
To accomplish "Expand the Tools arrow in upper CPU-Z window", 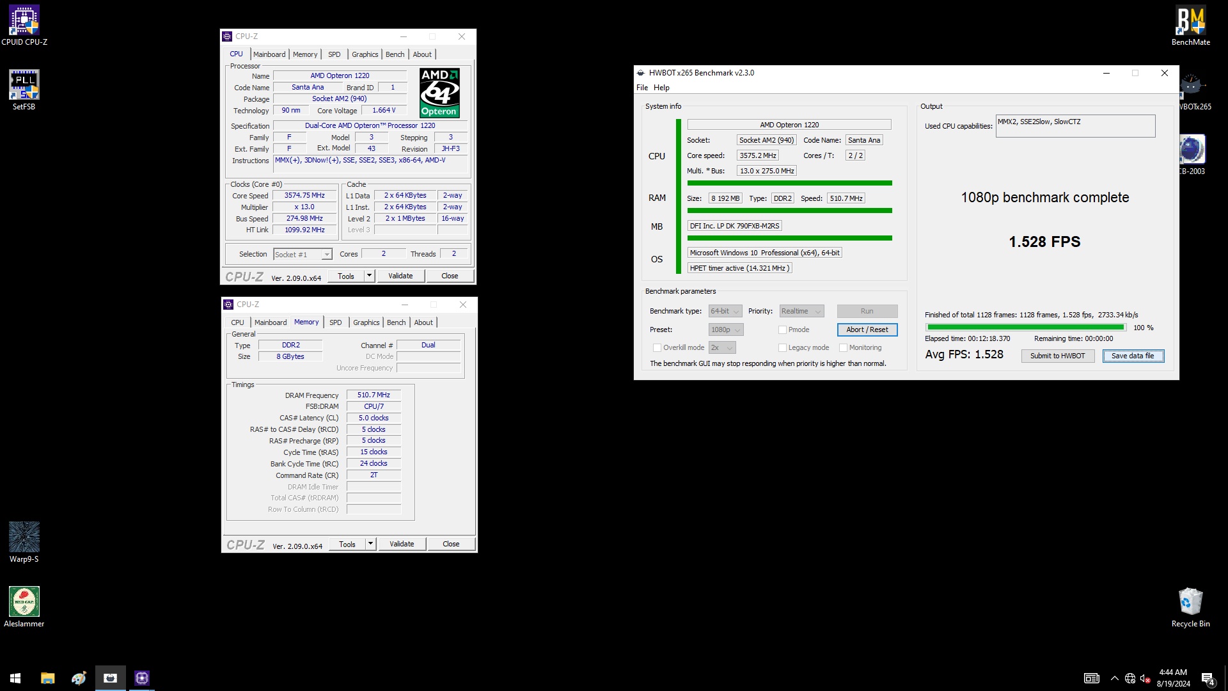I will click(369, 276).
